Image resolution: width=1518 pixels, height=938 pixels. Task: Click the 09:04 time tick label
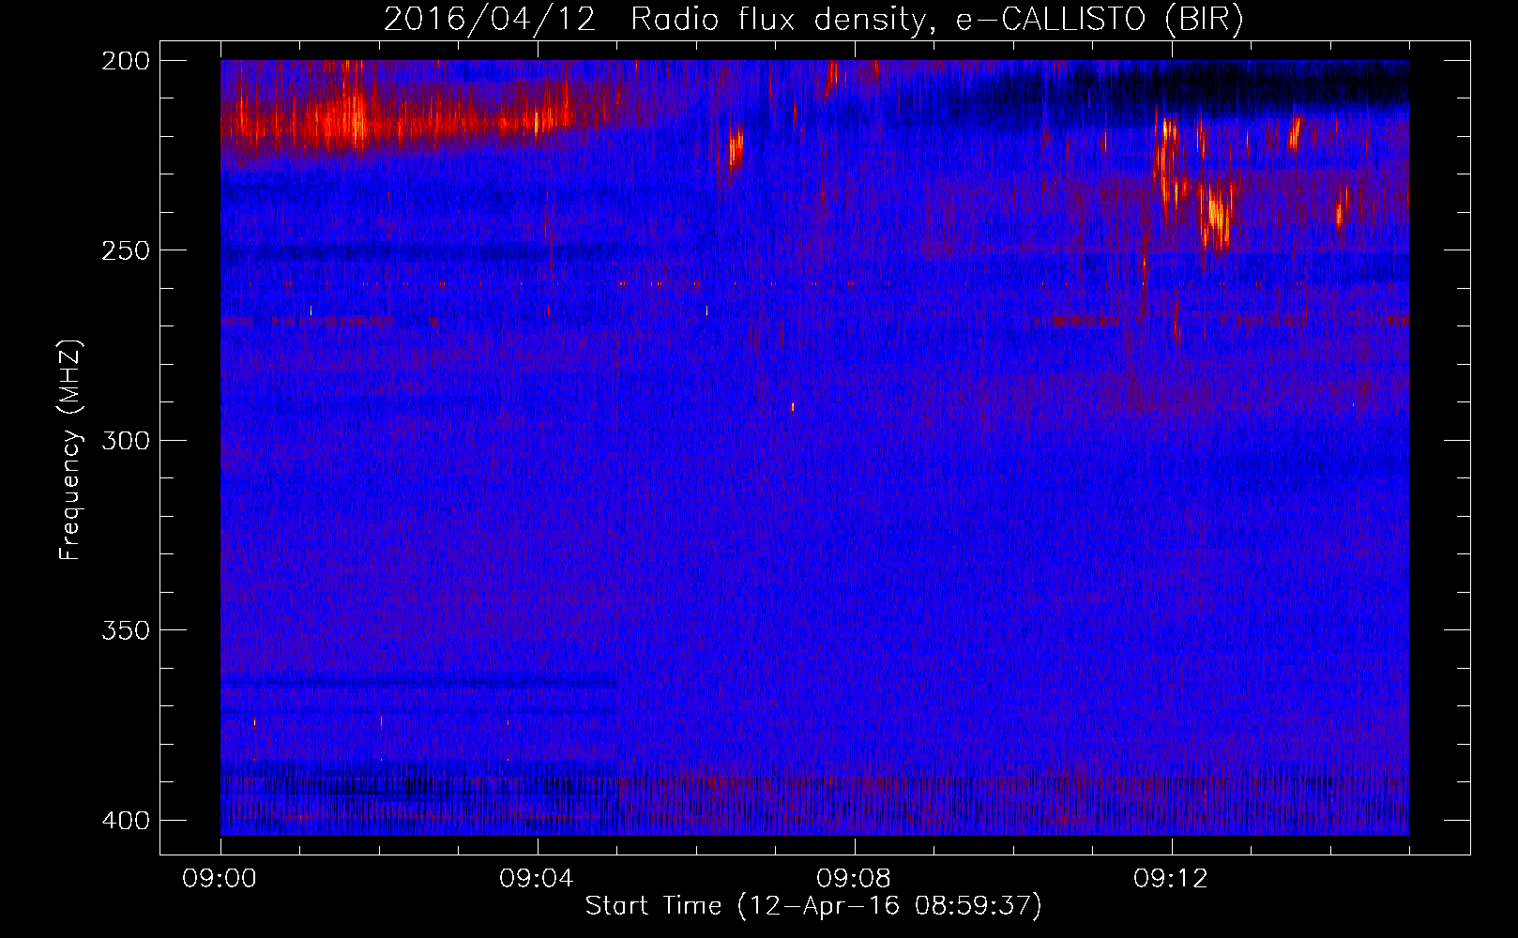click(537, 879)
